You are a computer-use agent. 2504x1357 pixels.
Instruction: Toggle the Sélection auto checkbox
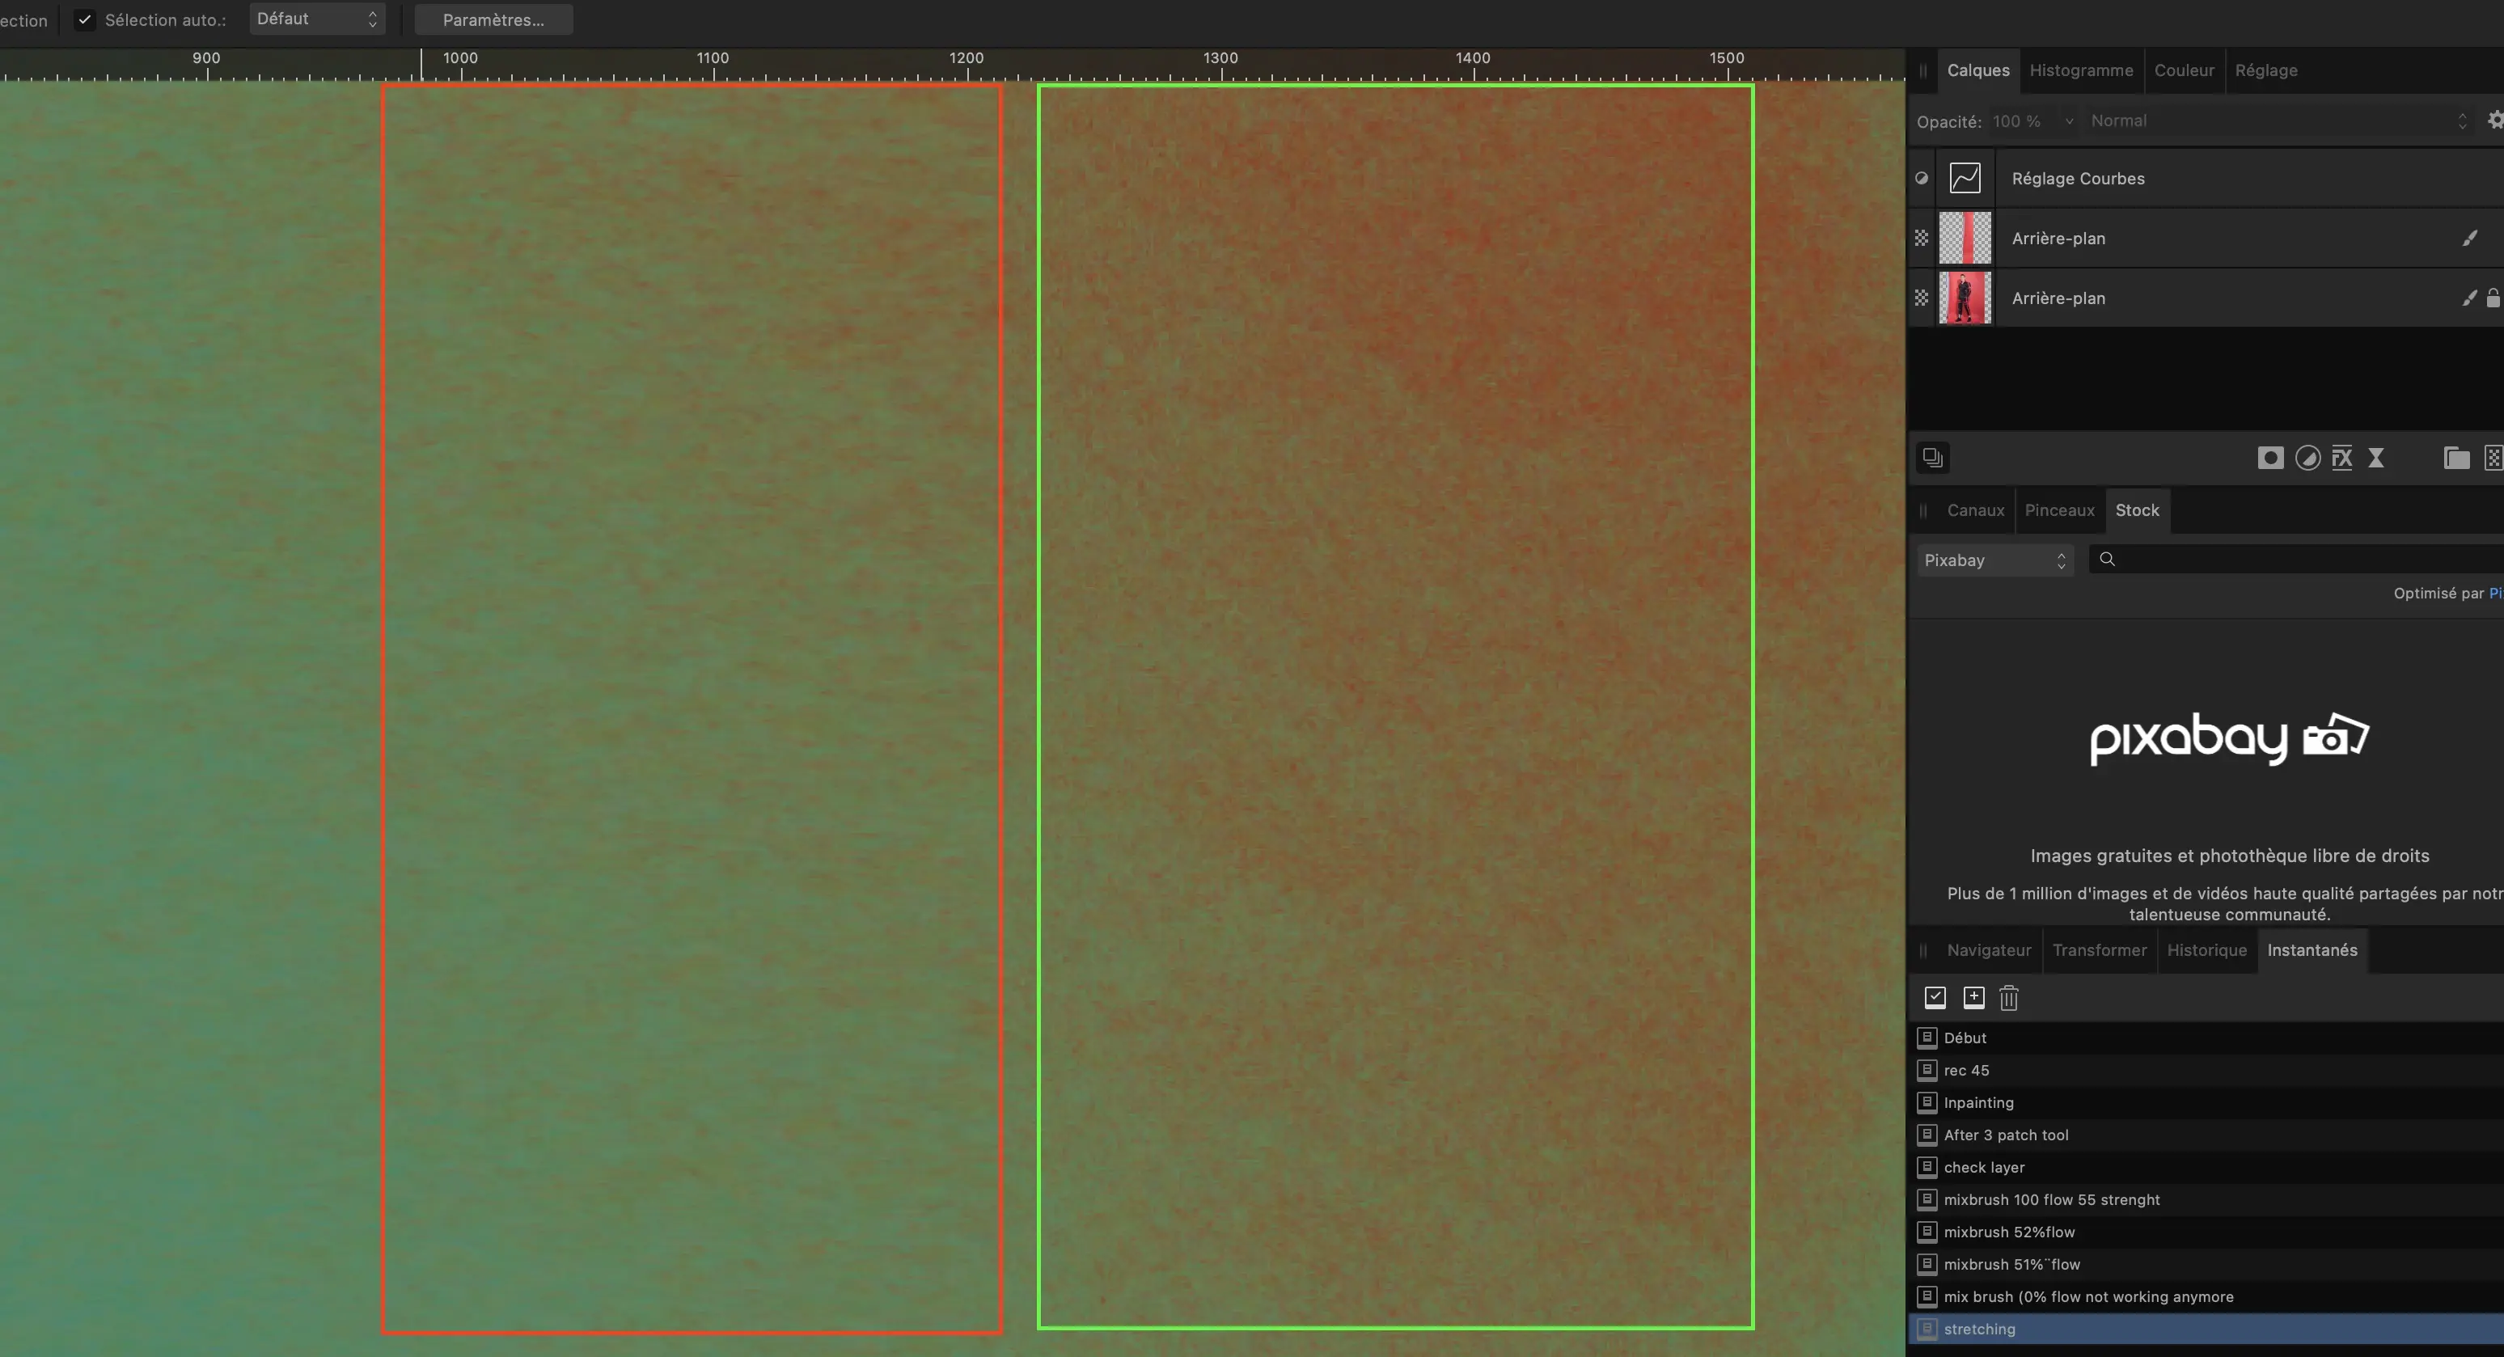[x=86, y=19]
